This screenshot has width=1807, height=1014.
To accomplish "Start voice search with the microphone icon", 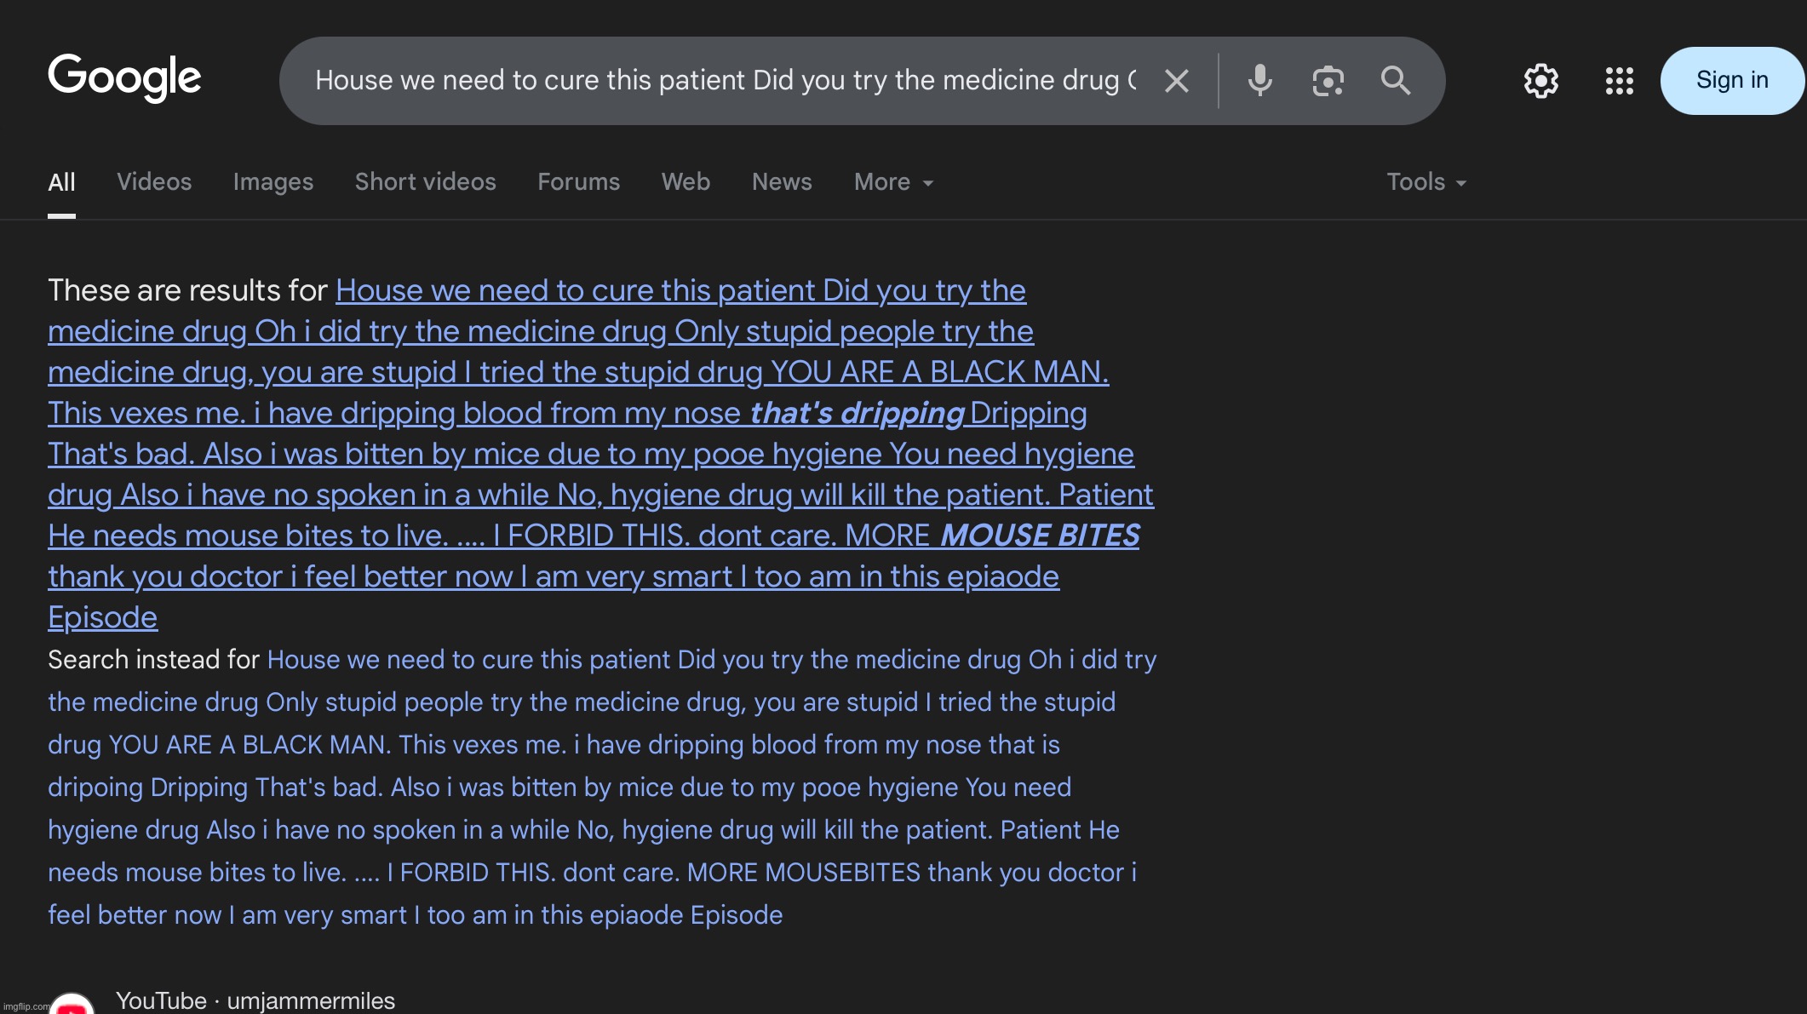I will [1259, 81].
